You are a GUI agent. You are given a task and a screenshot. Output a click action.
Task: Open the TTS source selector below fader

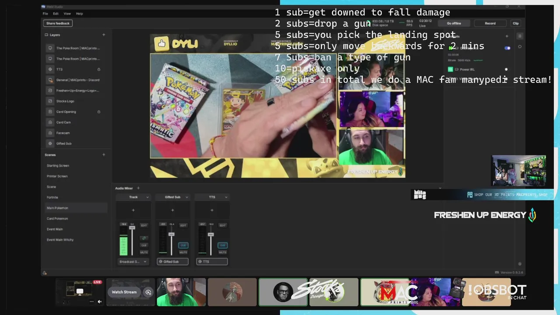[x=212, y=262]
